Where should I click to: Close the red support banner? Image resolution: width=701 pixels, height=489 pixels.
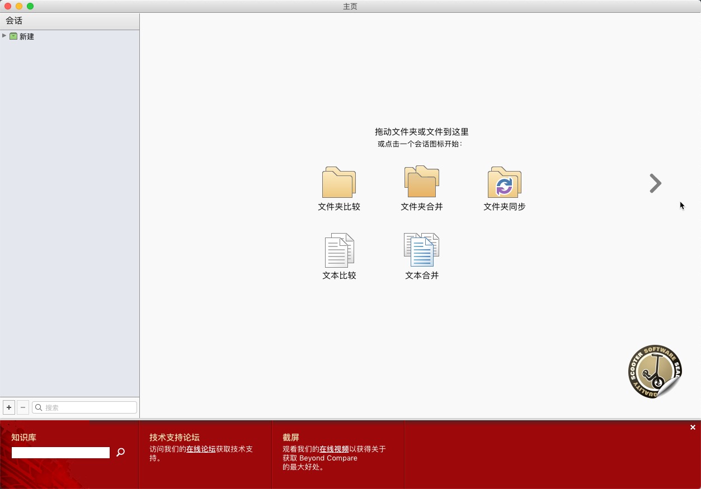[693, 427]
